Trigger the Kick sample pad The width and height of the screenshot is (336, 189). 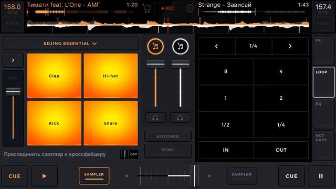click(x=54, y=123)
